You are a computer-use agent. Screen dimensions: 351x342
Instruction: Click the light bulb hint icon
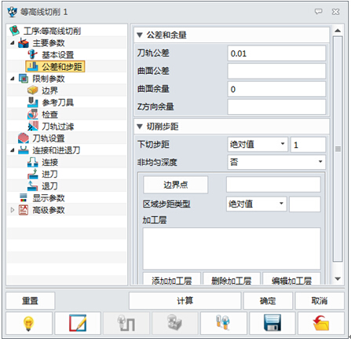pos(29,323)
